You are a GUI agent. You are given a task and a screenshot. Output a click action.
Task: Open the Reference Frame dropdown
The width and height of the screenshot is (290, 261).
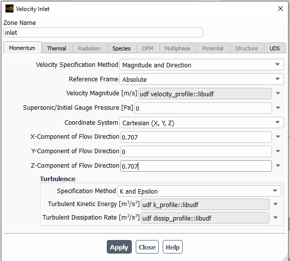coord(202,79)
